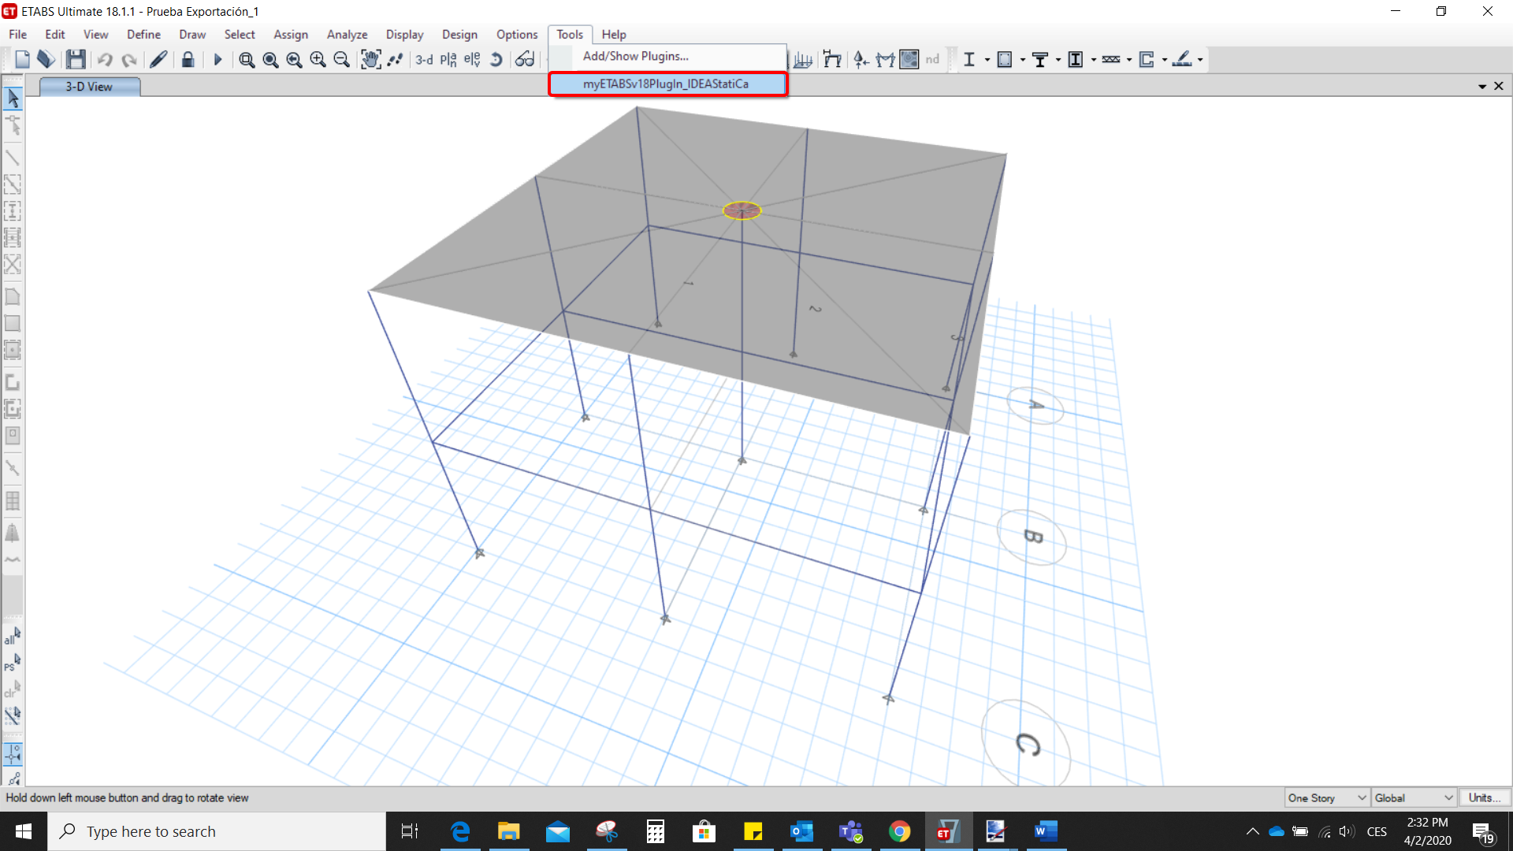The image size is (1513, 851).
Task: Open the ETABS icon on the Windows taskbar
Action: pos(948,831)
